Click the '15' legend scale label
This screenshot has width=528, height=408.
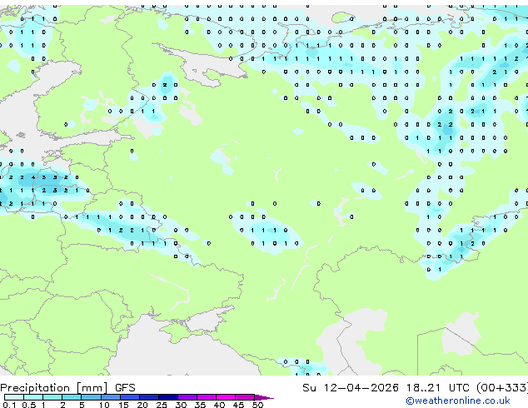click(x=123, y=405)
